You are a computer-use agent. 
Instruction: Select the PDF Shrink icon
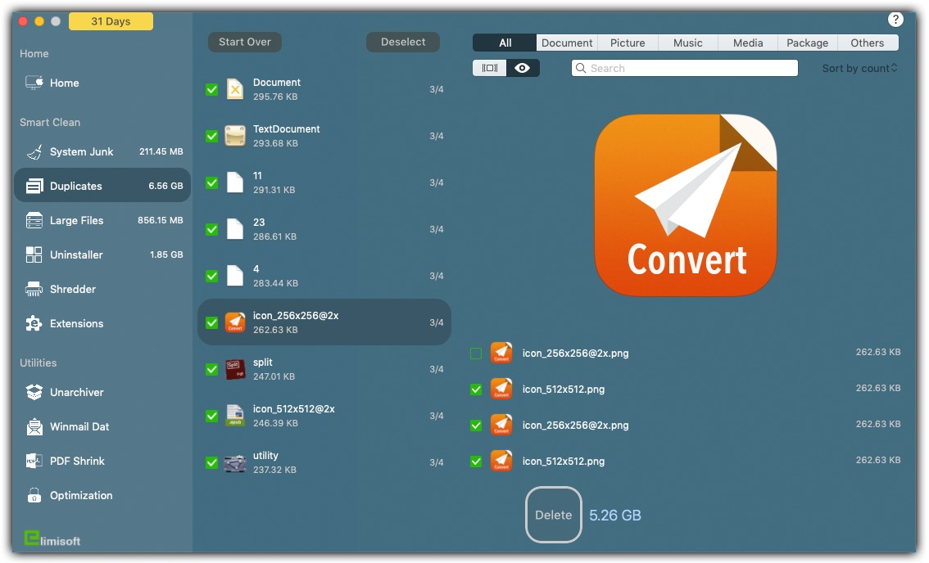coord(34,462)
